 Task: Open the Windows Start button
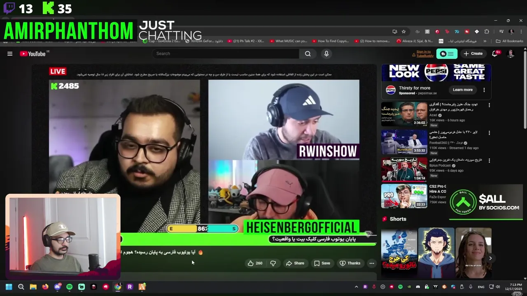pyautogui.click(x=9, y=287)
